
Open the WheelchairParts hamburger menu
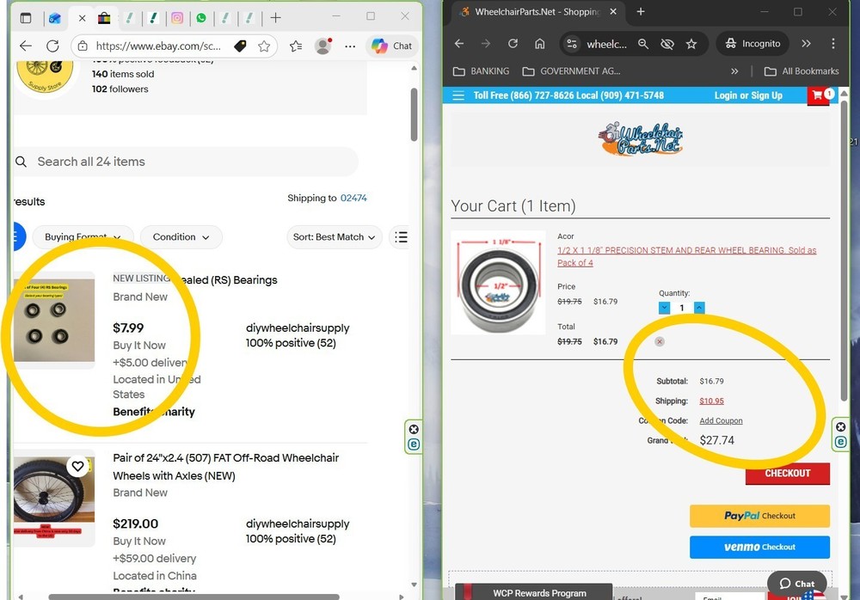(458, 95)
